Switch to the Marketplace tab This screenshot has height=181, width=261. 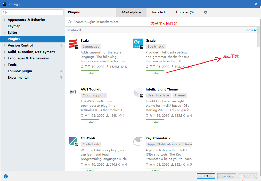pyautogui.click(x=131, y=12)
